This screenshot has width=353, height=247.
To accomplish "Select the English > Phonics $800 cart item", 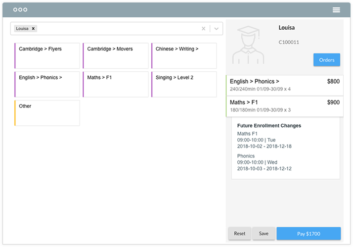I will (285, 85).
